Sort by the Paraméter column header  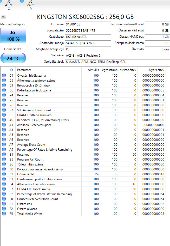(49, 70)
